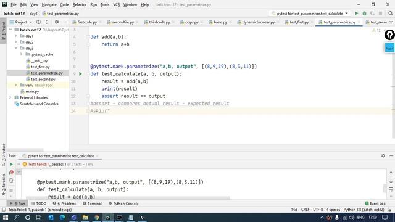Viewport: 395px width, 222px height.
Task: Open Run panel settings gear
Action: [x=383, y=156]
